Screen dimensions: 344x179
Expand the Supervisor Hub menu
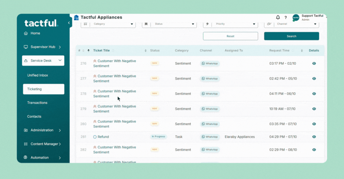[43, 47]
